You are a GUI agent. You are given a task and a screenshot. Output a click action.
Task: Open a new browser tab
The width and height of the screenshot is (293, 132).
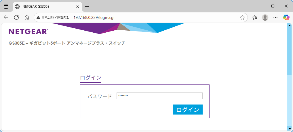(87, 6)
